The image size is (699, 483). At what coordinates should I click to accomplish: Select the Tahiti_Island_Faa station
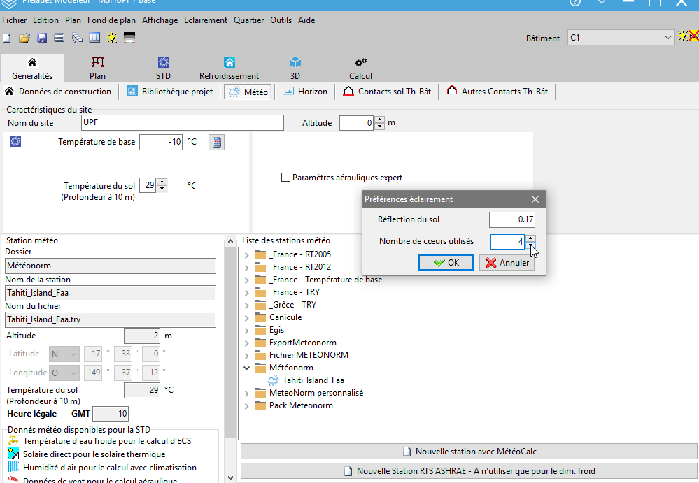pos(313,380)
